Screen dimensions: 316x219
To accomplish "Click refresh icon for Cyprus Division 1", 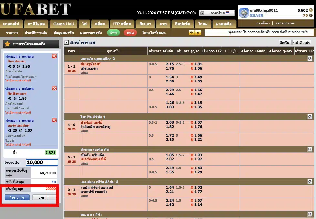I will [x=310, y=117].
